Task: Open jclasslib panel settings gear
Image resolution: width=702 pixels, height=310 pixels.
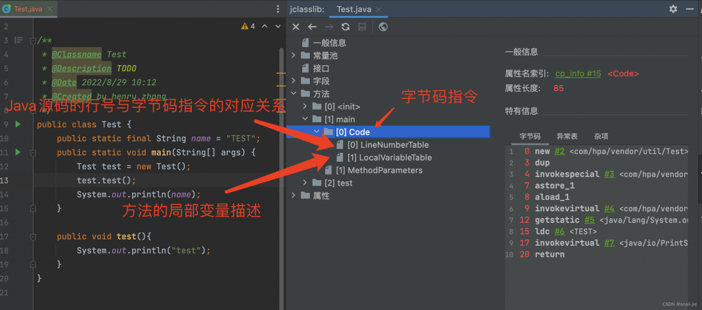Action: coord(673,9)
